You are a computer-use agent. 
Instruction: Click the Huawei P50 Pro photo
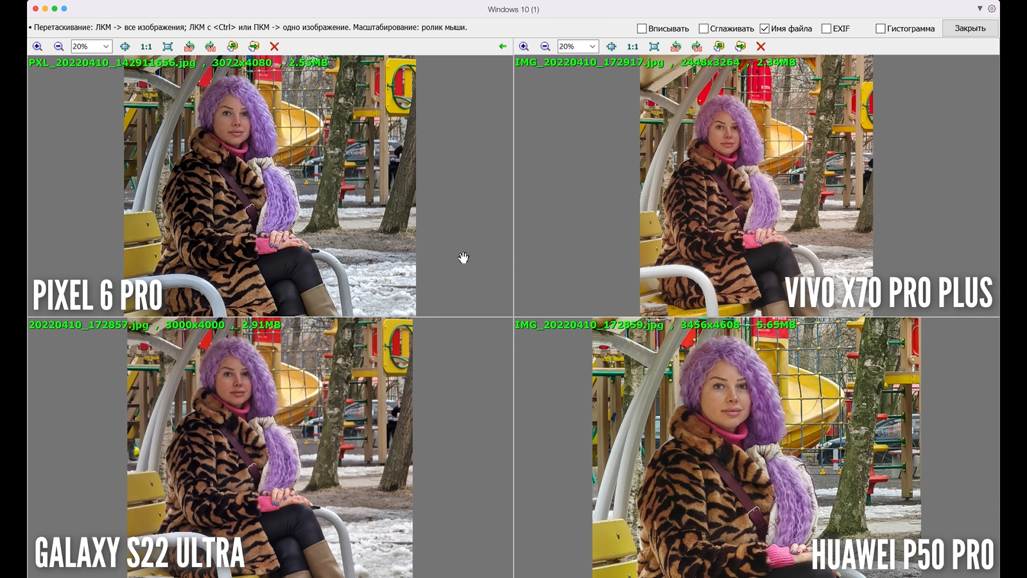tap(756, 450)
